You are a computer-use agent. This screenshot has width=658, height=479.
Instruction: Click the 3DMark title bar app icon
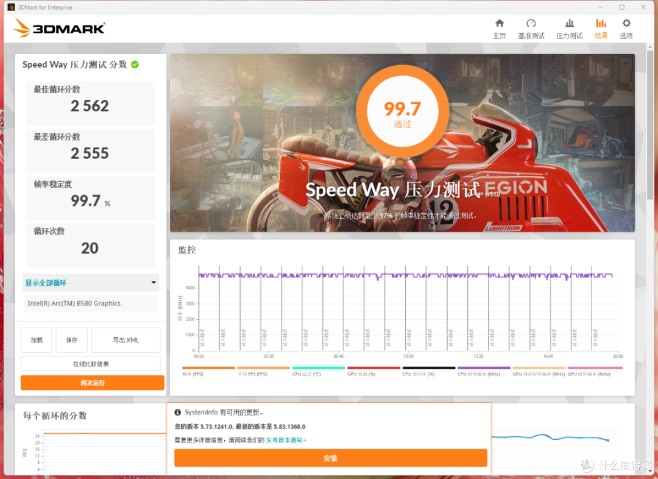click(x=11, y=7)
